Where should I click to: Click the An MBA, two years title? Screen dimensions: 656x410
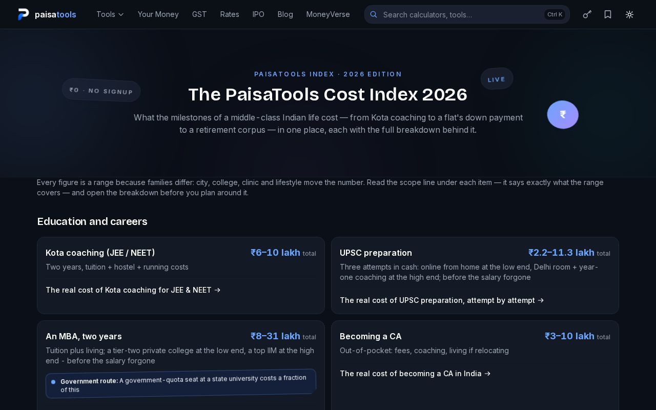pyautogui.click(x=84, y=336)
